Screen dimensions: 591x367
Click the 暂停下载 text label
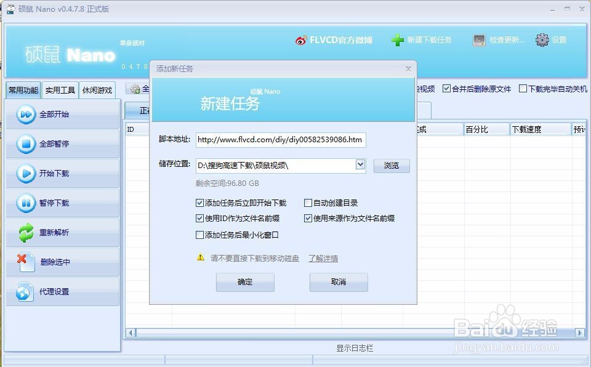(x=54, y=203)
